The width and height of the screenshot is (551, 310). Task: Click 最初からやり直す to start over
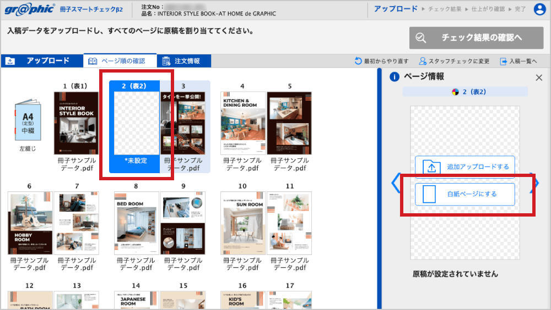point(382,61)
